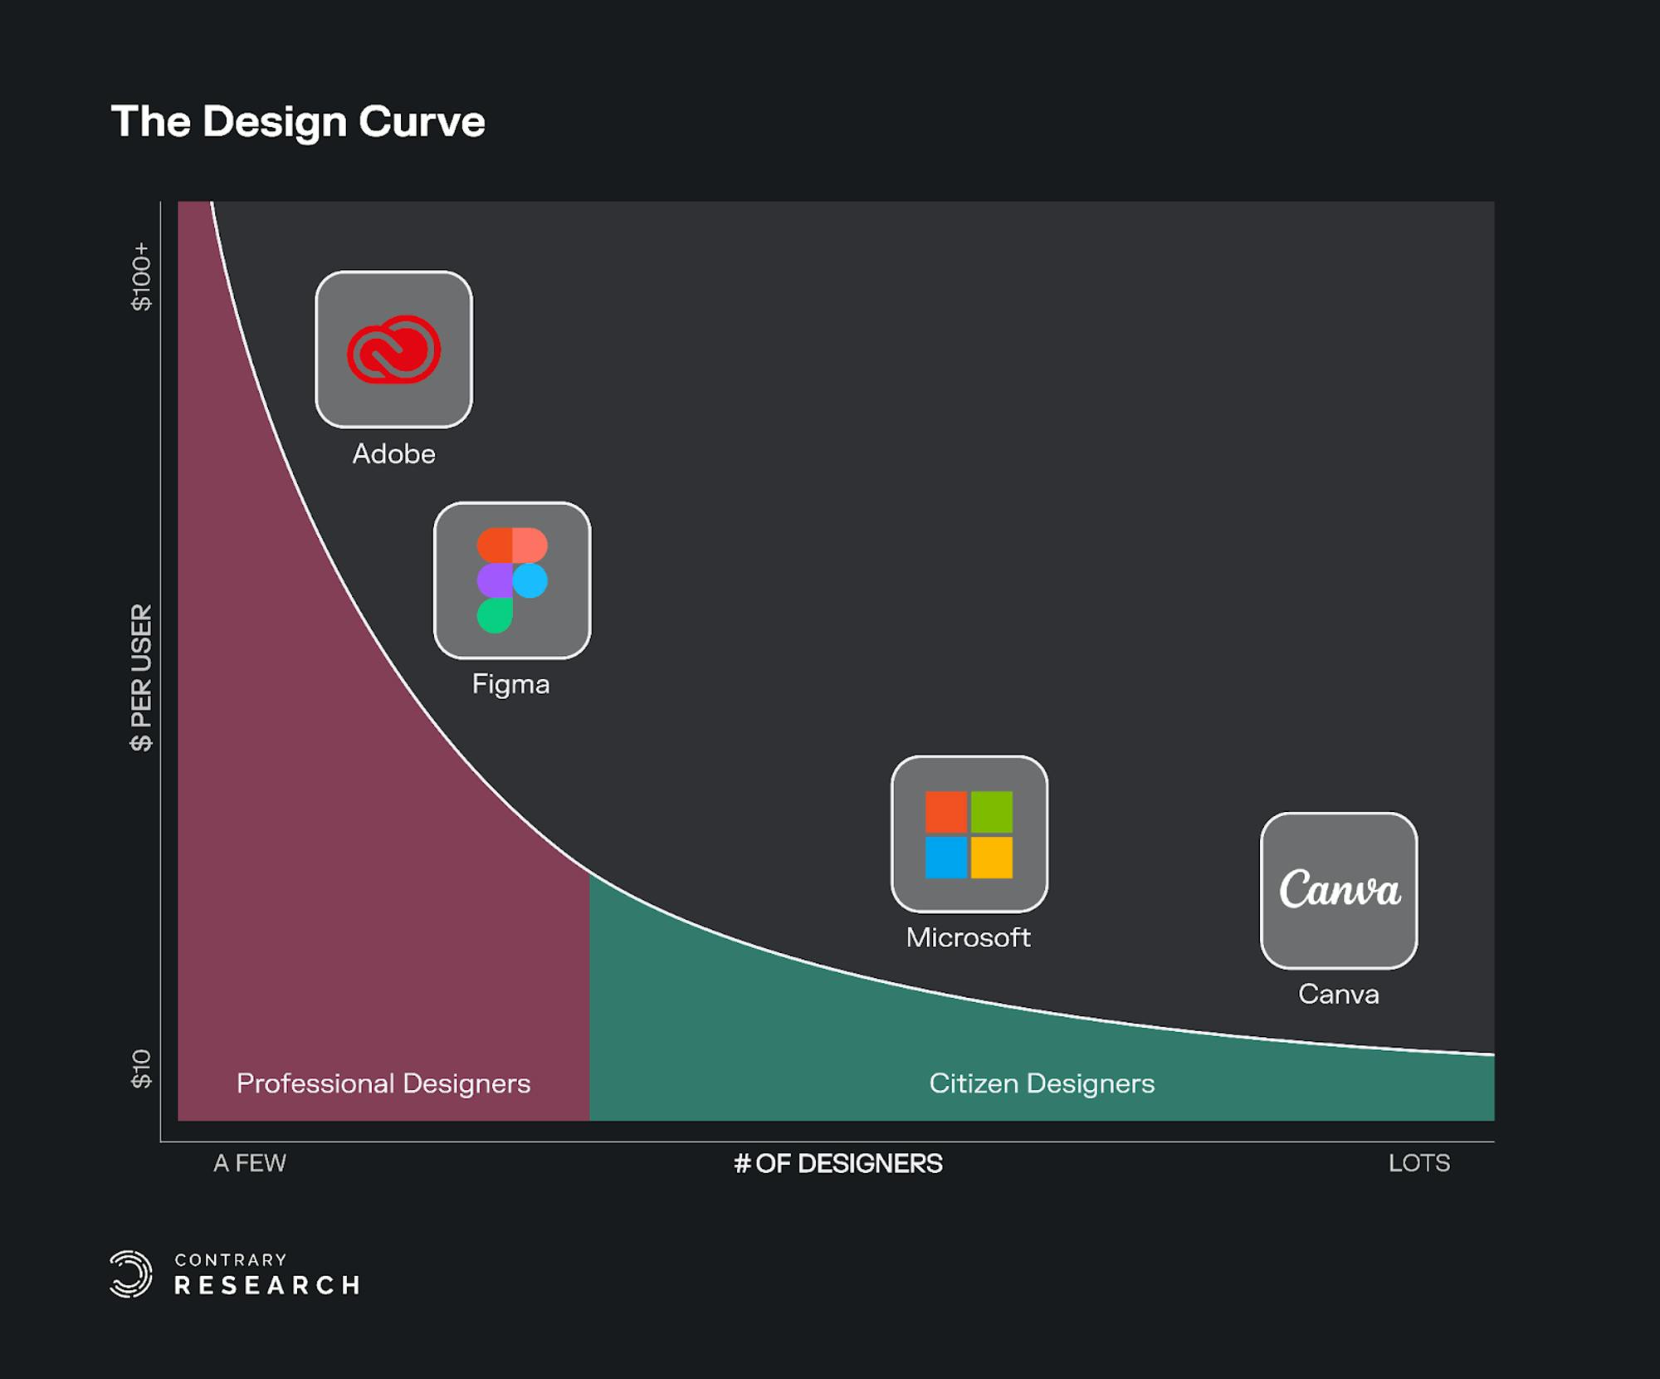1660x1379 pixels.
Task: Click the Microsoft text label
Action: point(968,937)
